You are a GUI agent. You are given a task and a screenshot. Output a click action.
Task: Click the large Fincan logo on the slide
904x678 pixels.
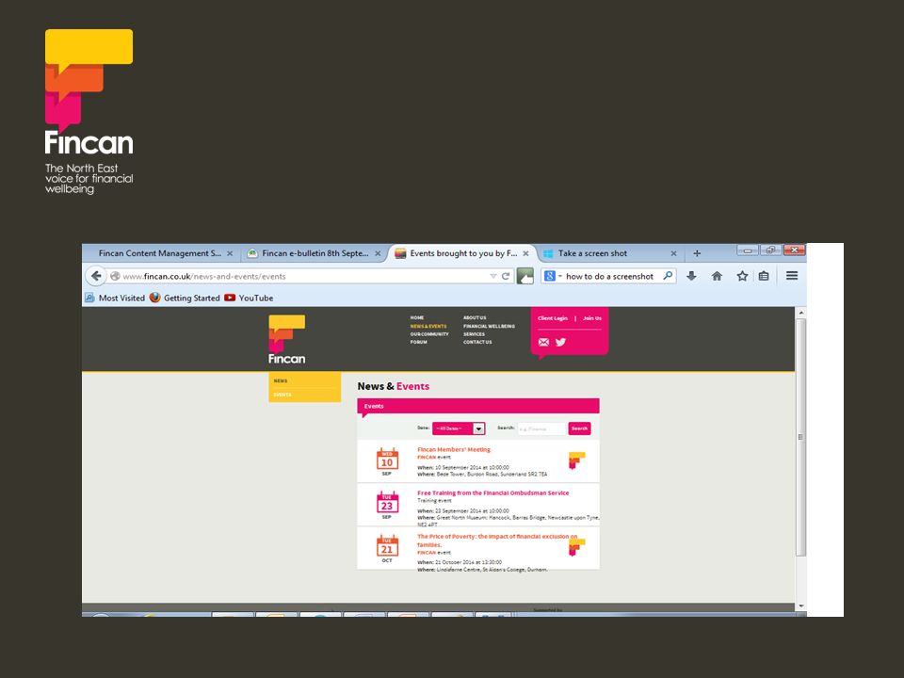(89, 111)
